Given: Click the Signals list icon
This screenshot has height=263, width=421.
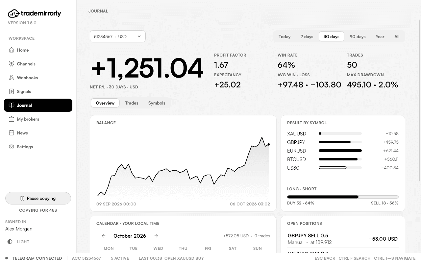Looking at the screenshot, I should (12, 91).
